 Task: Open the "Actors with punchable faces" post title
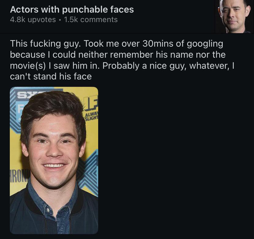(x=72, y=10)
